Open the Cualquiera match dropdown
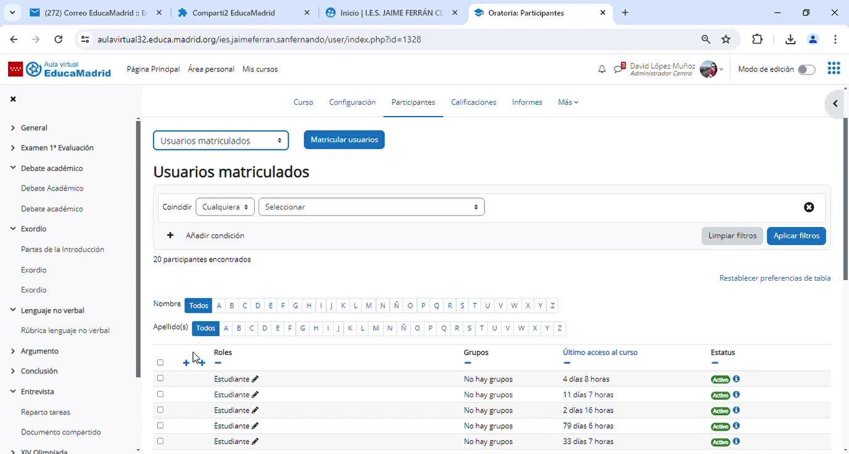Screen dimensions: 849x454 click(x=225, y=207)
